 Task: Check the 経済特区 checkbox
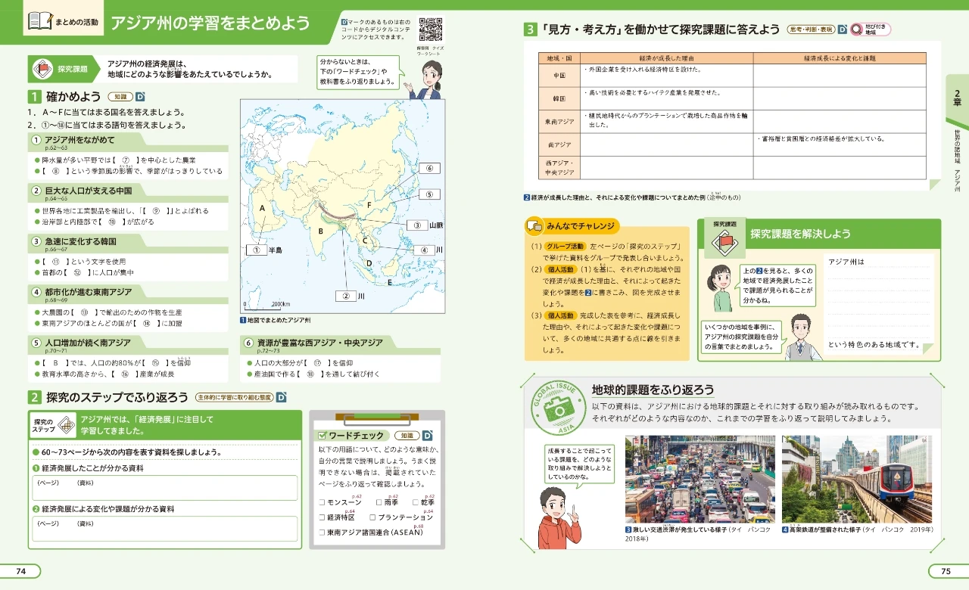[x=322, y=518]
